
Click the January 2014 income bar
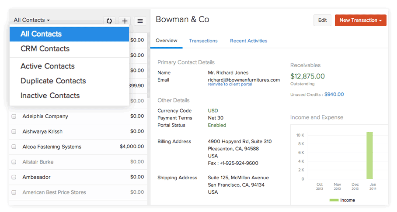point(369,155)
